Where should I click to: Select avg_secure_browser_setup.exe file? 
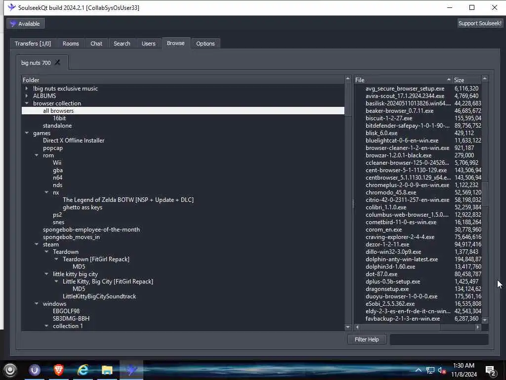click(x=405, y=88)
